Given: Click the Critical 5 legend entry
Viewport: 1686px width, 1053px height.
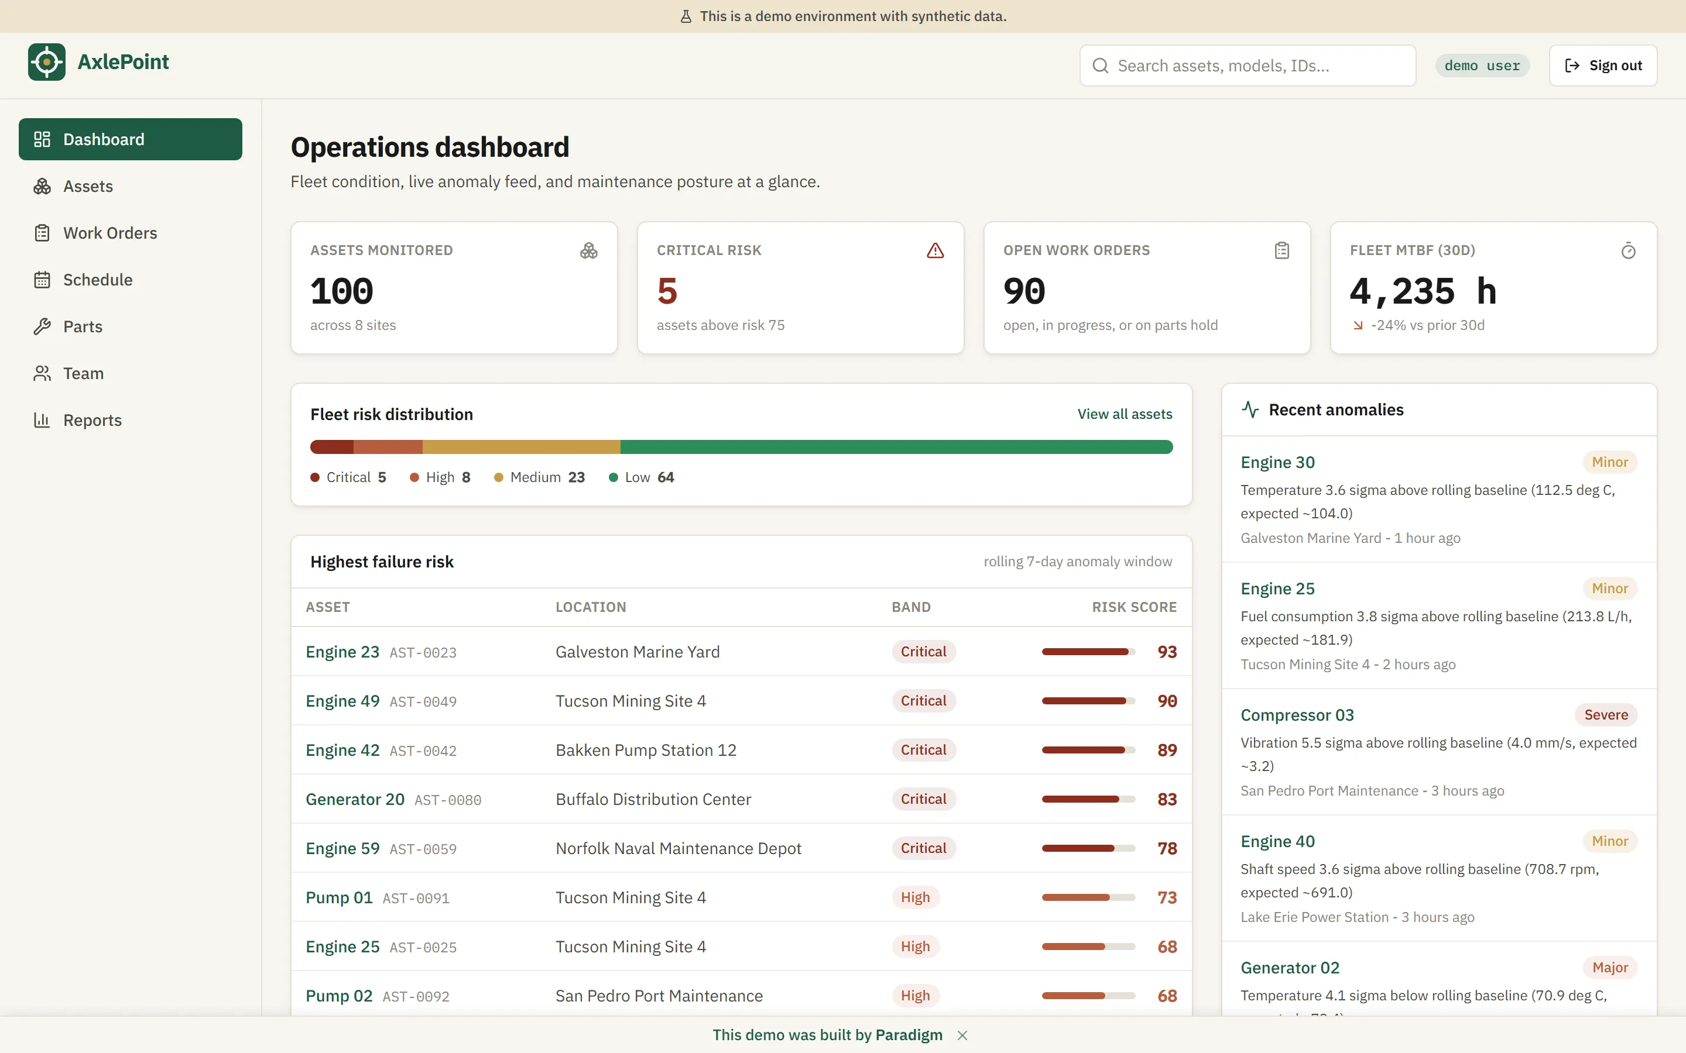Looking at the screenshot, I should 348,477.
